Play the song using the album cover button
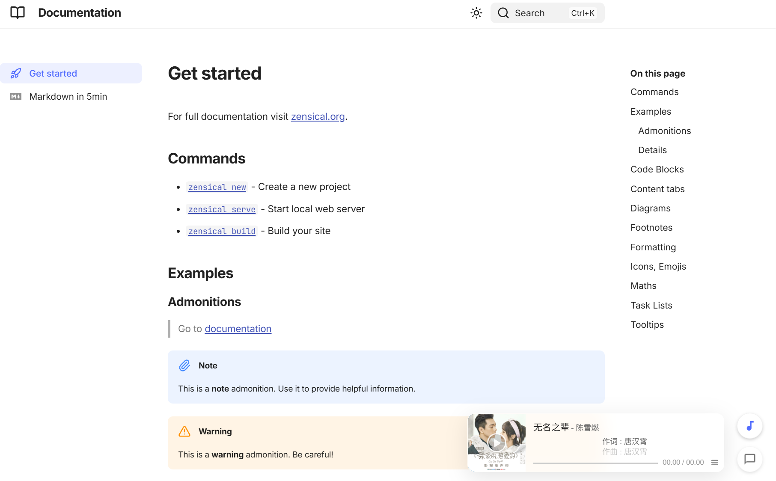This screenshot has width=776, height=481. (497, 442)
